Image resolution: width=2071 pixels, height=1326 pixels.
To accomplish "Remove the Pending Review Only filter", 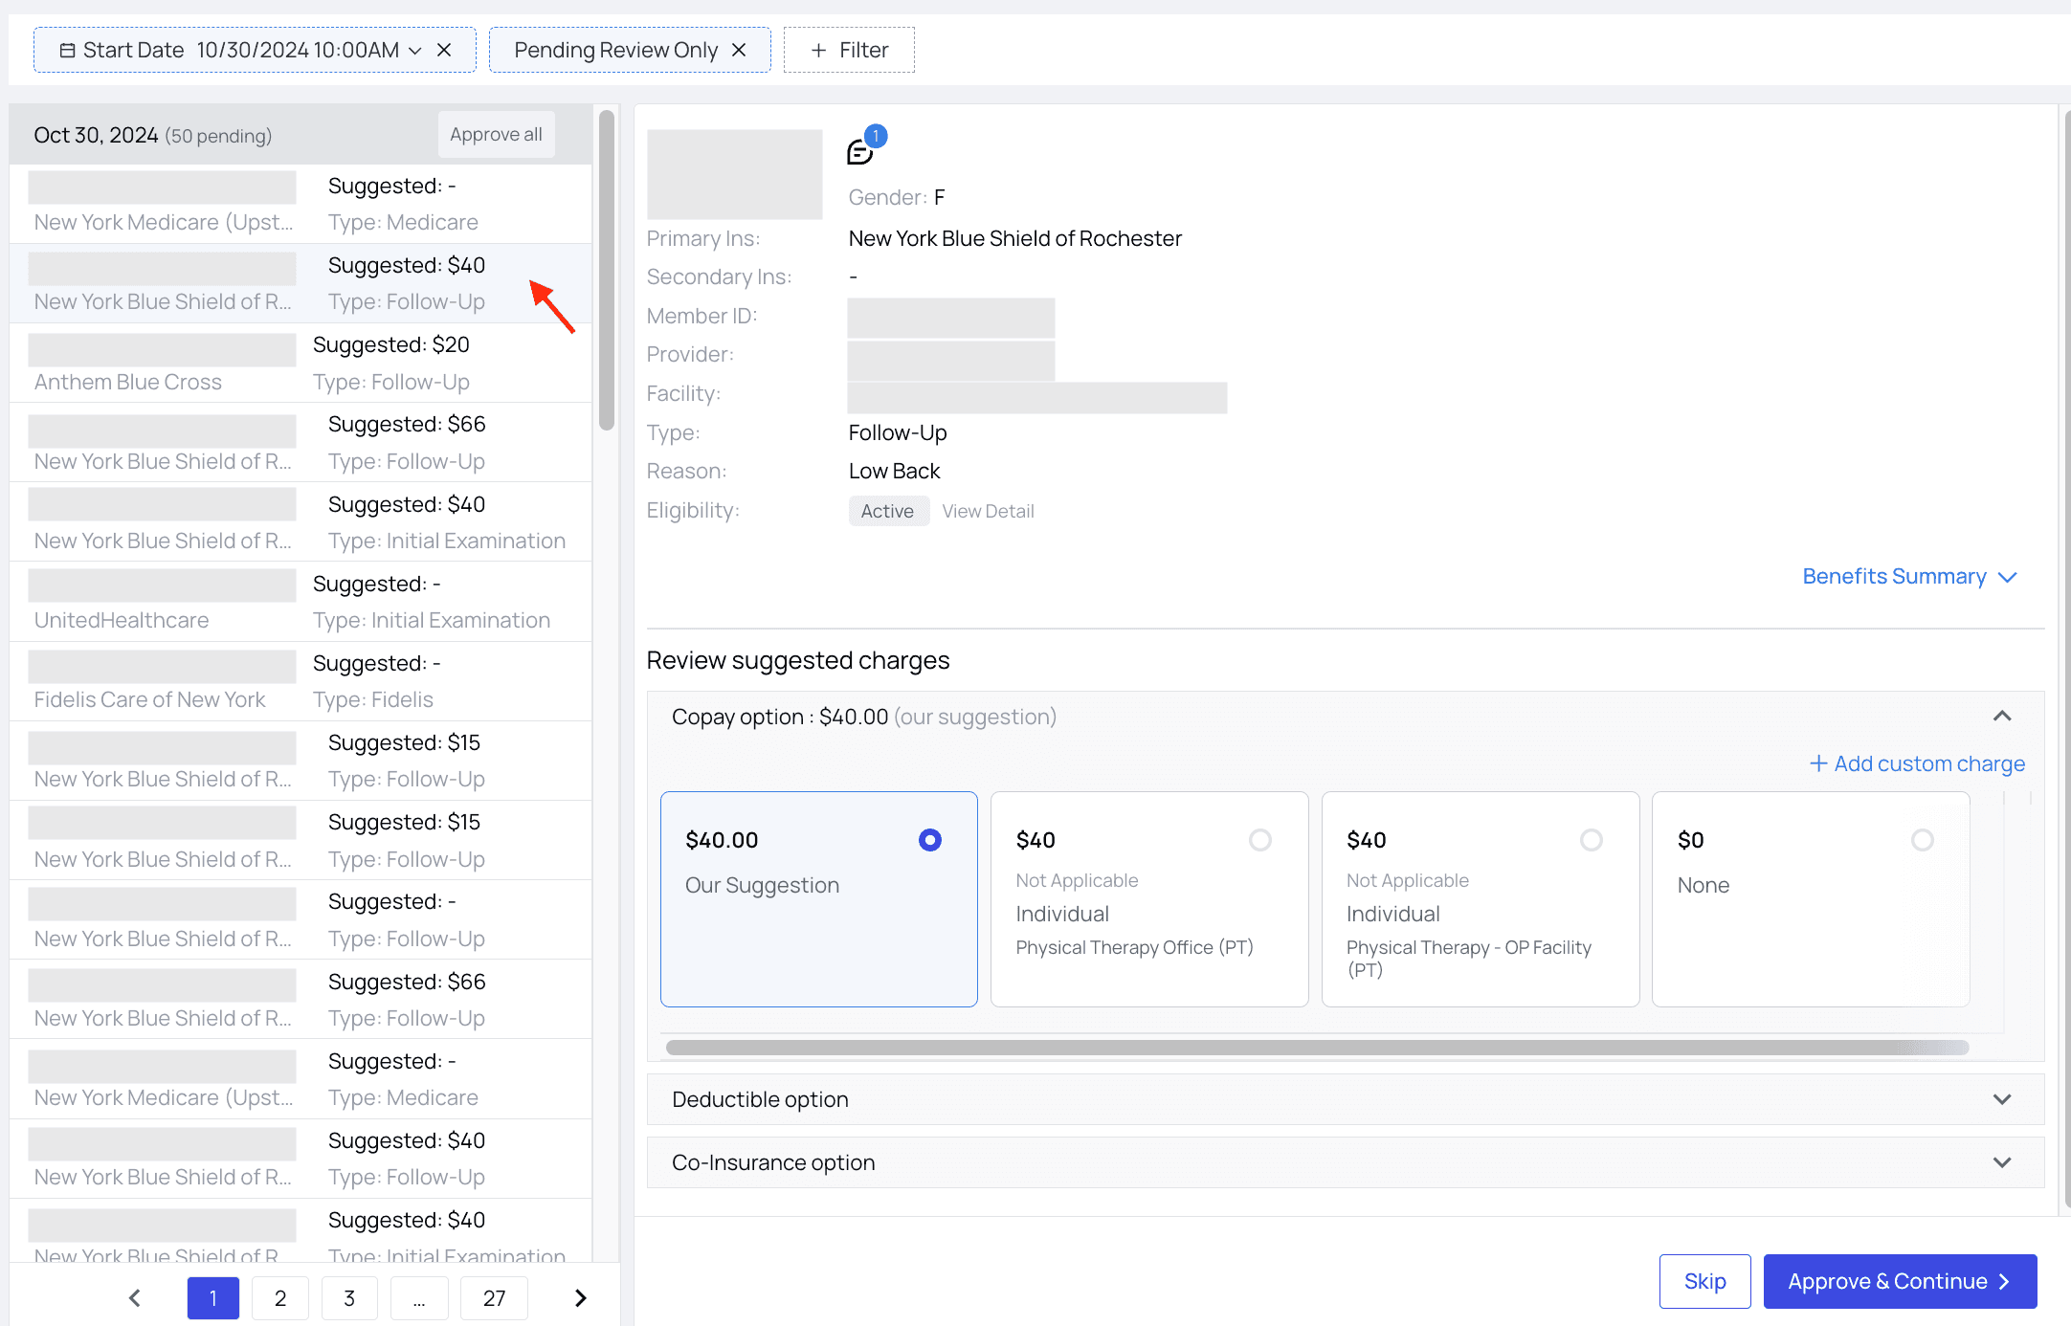I will pos(739,50).
